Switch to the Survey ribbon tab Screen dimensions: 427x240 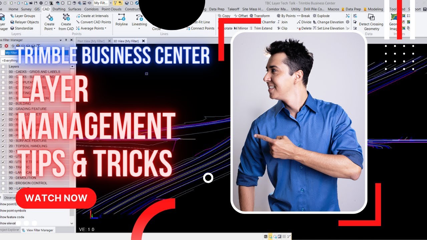pos(26,9)
